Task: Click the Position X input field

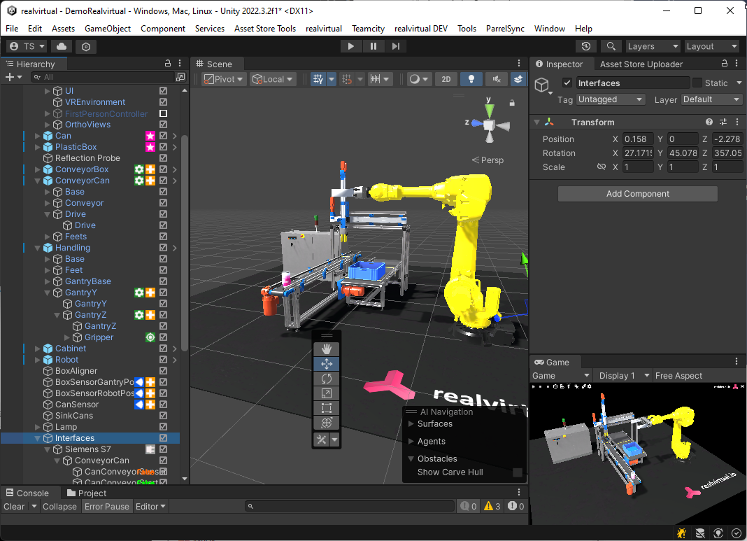Action: [x=638, y=139]
